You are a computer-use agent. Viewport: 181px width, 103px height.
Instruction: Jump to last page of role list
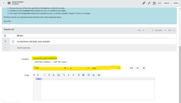pos(170,30)
